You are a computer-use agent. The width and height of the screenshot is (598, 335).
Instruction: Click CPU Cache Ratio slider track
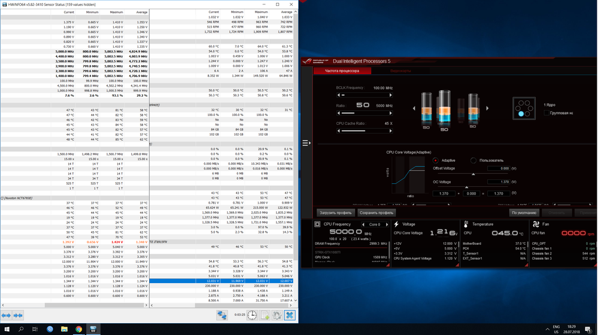[364, 131]
